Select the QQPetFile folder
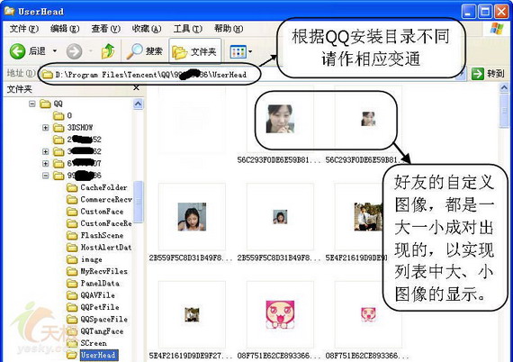 (93, 307)
